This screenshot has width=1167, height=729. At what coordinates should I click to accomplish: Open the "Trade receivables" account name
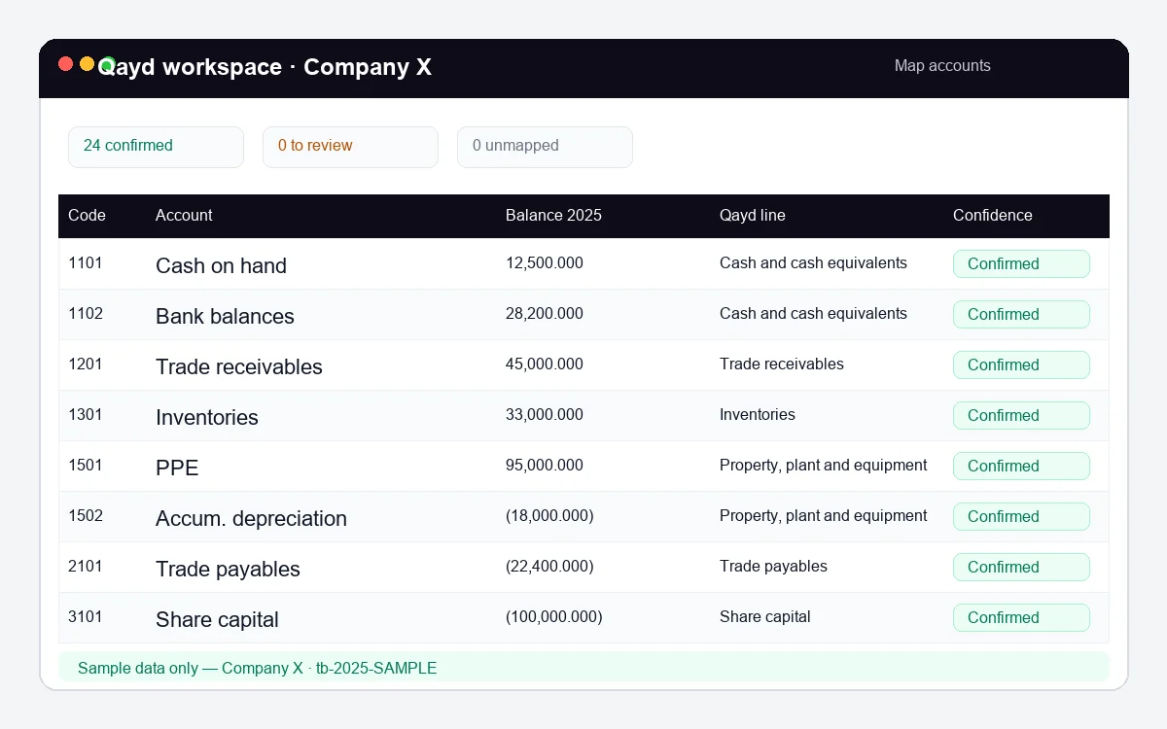click(239, 366)
